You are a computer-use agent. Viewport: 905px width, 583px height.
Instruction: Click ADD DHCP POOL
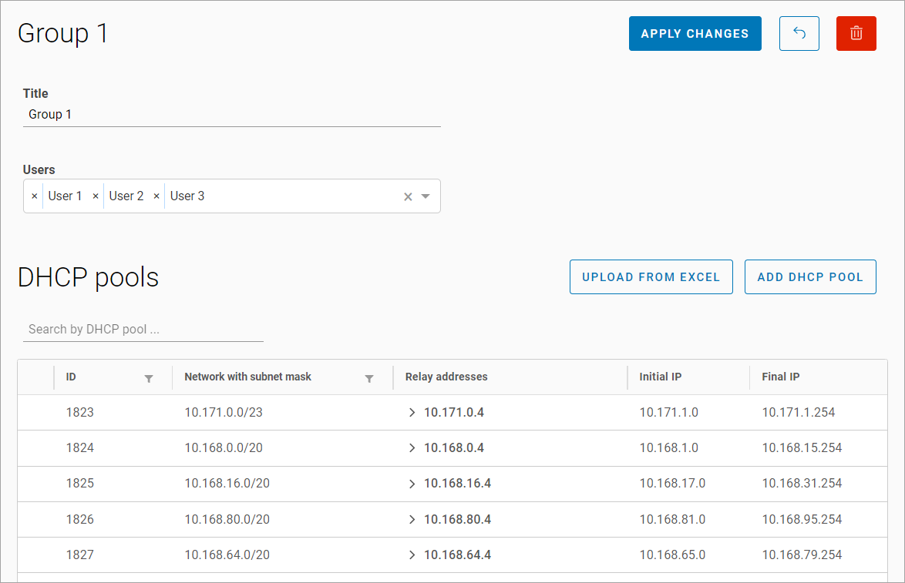810,276
